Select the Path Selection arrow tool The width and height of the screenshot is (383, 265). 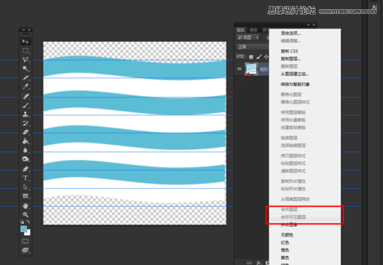(25, 187)
